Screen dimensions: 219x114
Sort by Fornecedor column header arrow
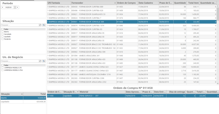tap(115, 3)
